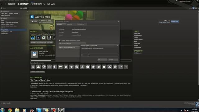Screen dimensions: 199x112
Task: Select the starburst locked achievement icon
Action: [x=93, y=67]
